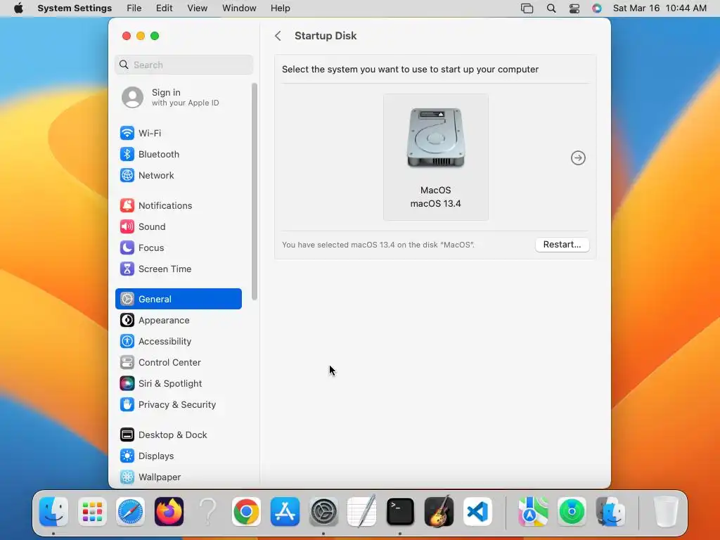Viewport: 720px width, 540px height.
Task: Click the green full-screen window button
Action: [x=155, y=36]
